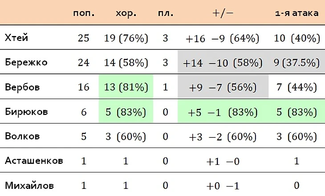Select player name Бирюков
The width and height of the screenshot is (325, 196).
[x=26, y=112]
